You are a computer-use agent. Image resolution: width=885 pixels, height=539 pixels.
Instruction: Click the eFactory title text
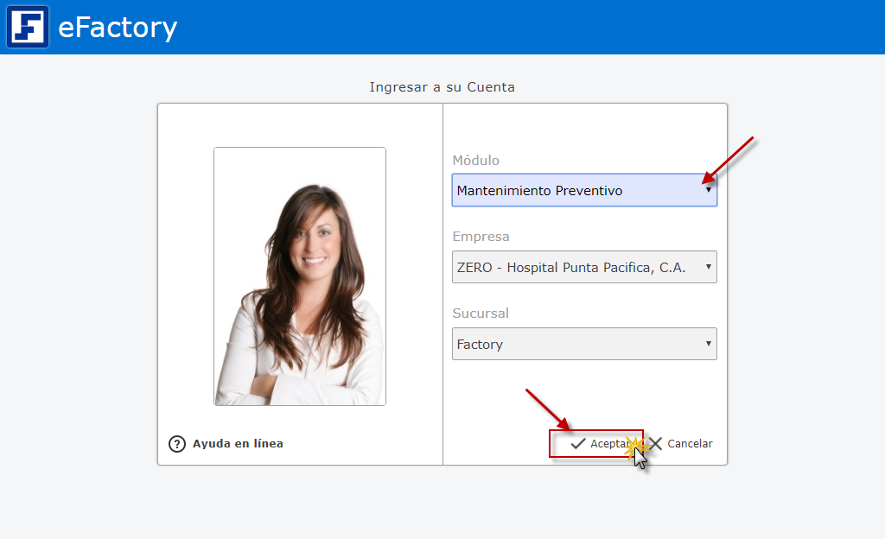point(118,28)
